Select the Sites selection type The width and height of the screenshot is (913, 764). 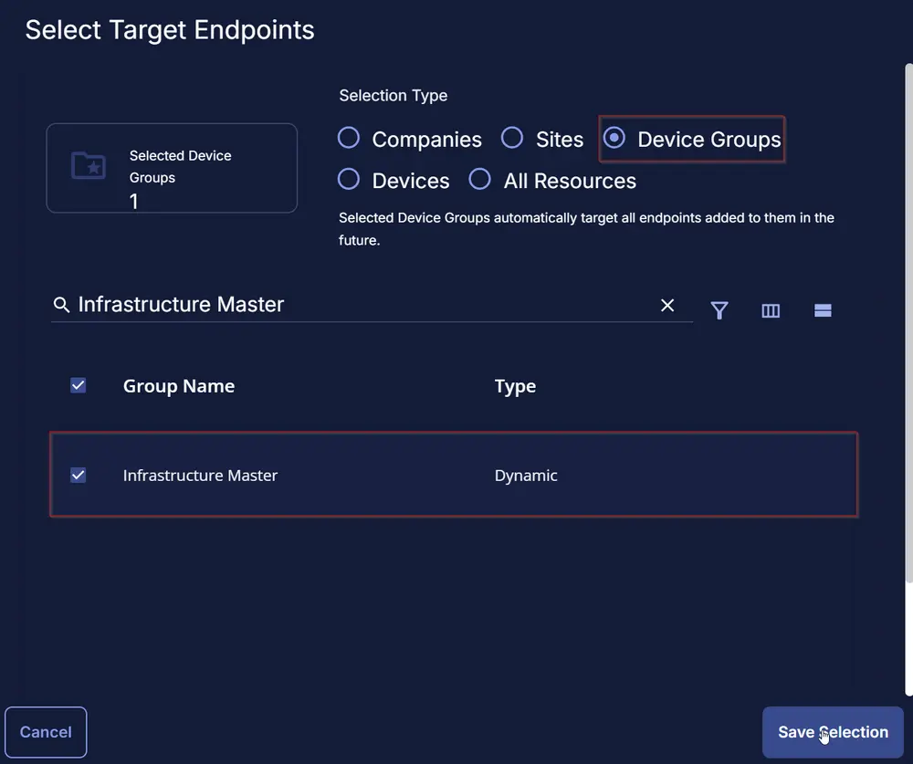(x=512, y=138)
